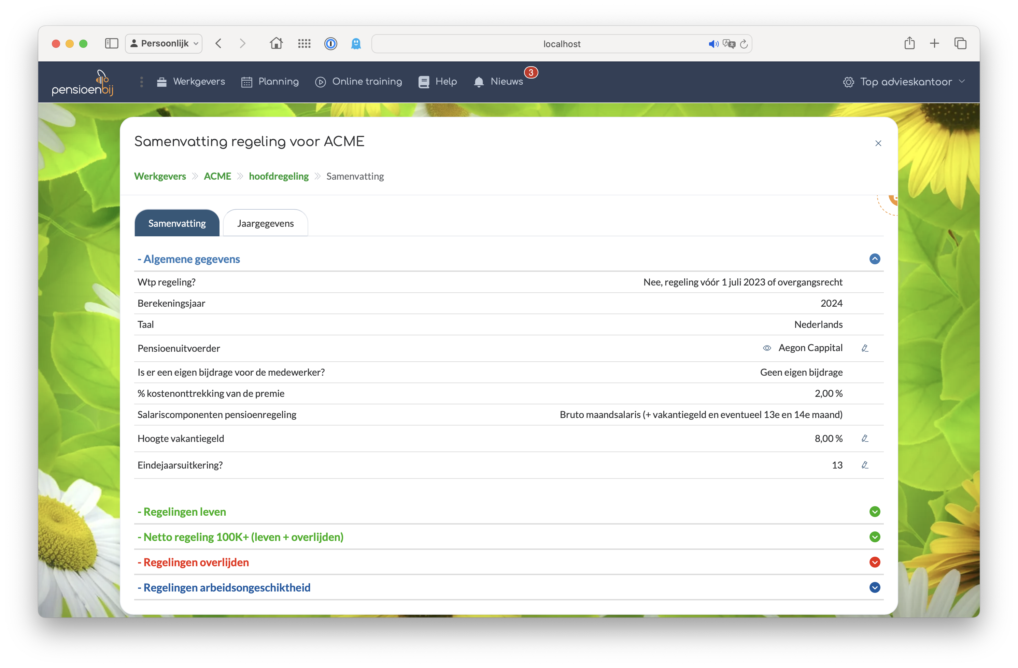Expand Regelingen leven with green chevron

click(875, 512)
